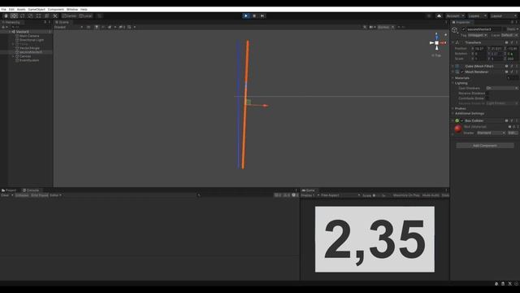Toggle pivot Center handle position button
The height and width of the screenshot is (293, 520).
click(x=70, y=16)
